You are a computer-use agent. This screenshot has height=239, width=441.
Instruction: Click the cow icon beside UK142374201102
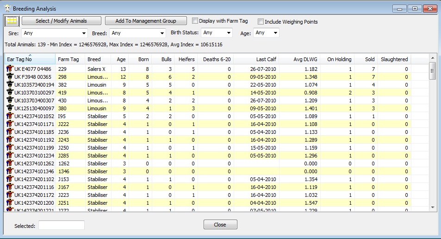click(10, 179)
